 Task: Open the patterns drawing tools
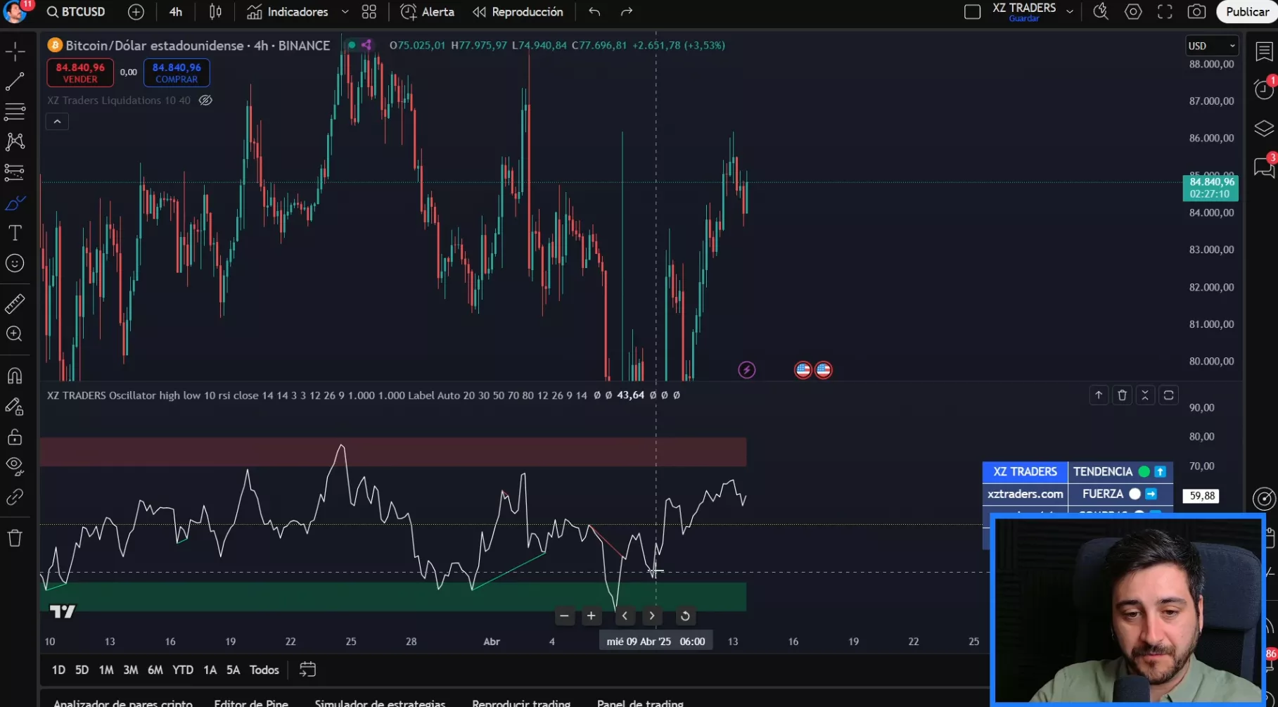click(x=15, y=141)
